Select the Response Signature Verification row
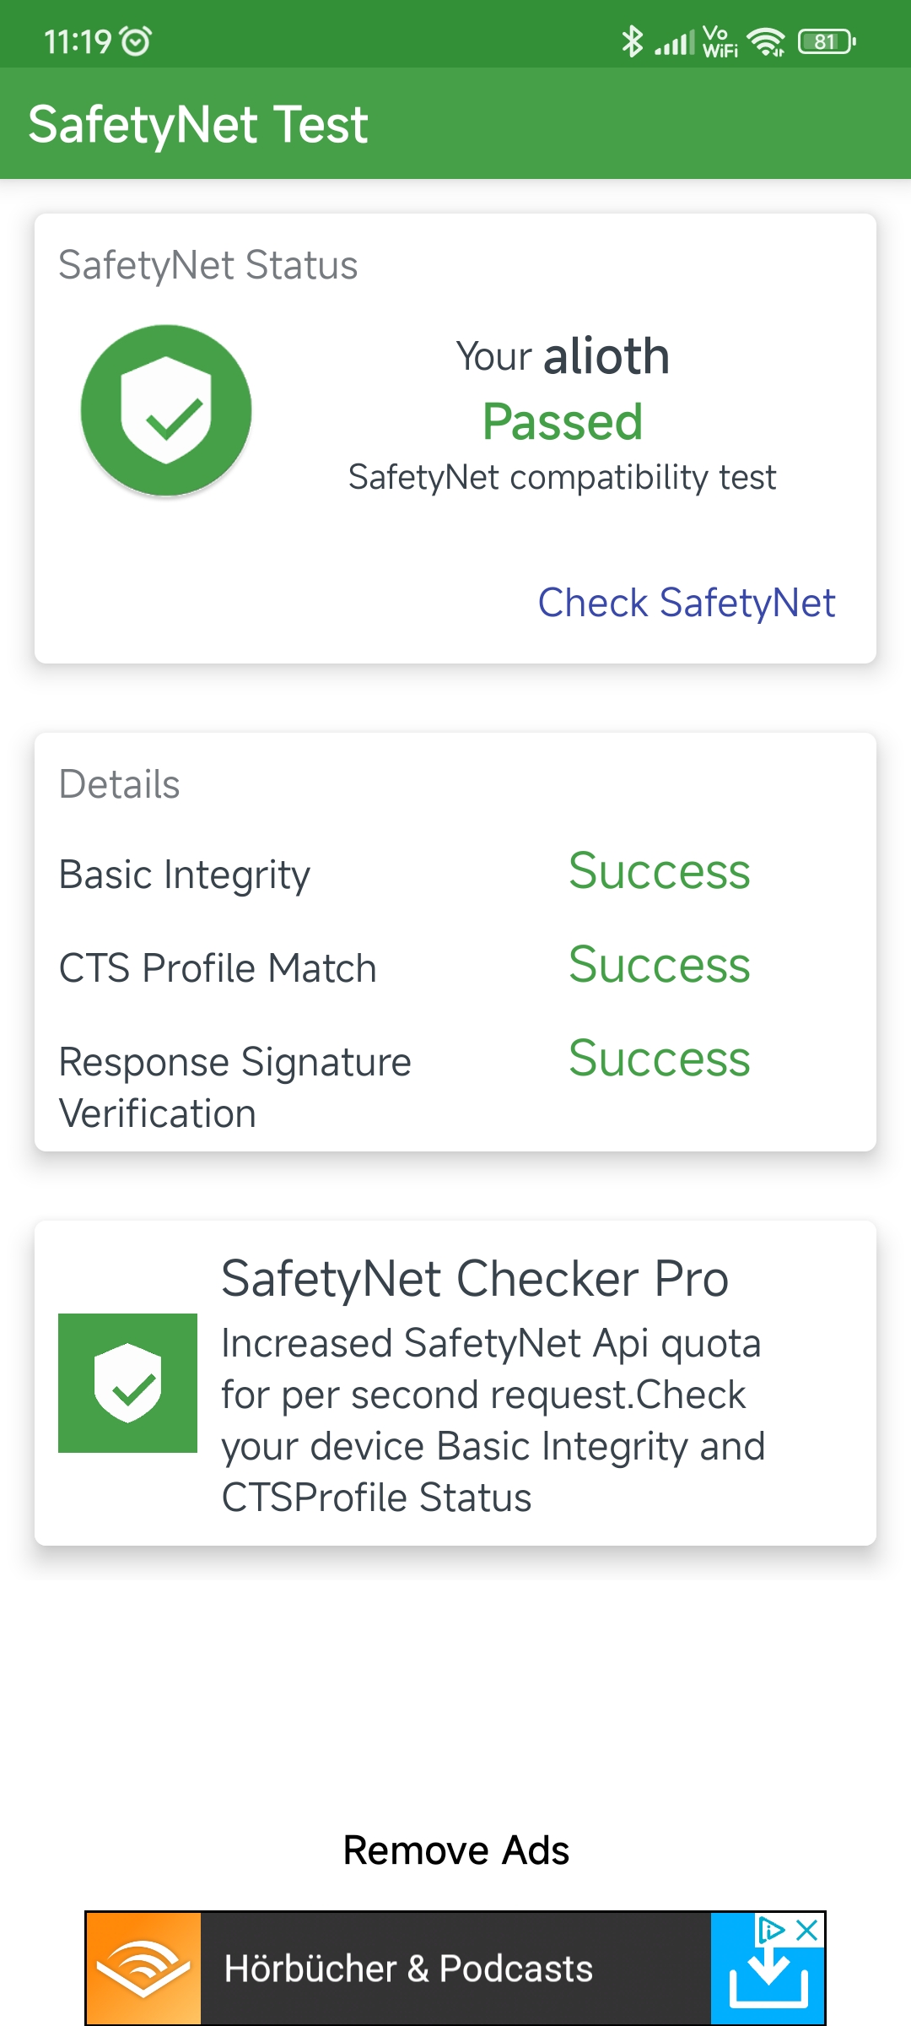 coord(455,1086)
